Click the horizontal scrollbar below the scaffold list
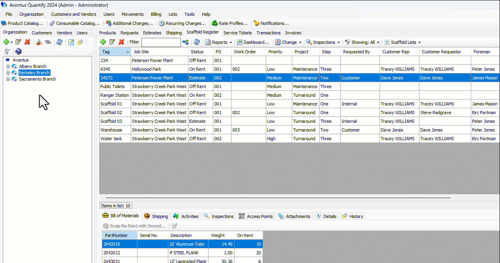The width and height of the screenshot is (500, 263). click(276, 197)
